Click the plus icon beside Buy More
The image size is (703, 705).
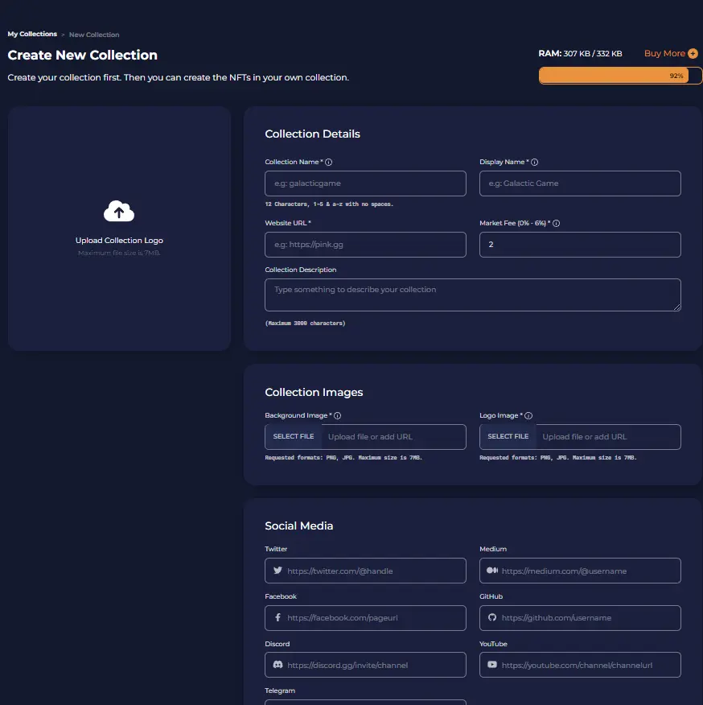point(693,53)
